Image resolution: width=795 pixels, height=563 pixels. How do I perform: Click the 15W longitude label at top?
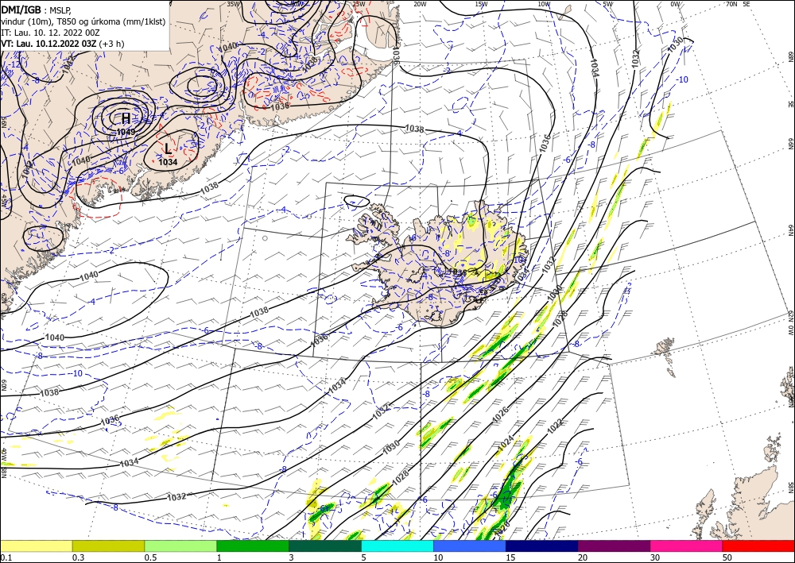tap(481, 4)
